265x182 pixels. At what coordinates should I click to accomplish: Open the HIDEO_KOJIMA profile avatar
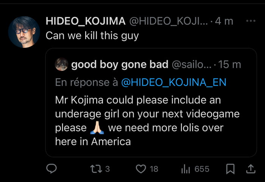(x=24, y=32)
